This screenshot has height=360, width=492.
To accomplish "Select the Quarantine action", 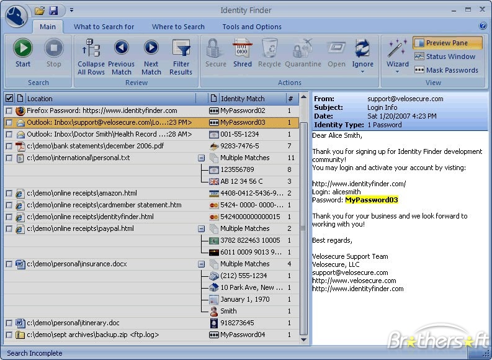I will [303, 48].
